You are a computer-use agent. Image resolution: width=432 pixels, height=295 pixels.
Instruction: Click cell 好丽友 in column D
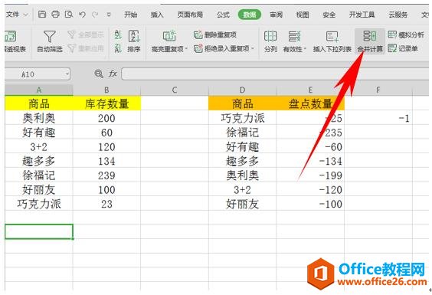[x=243, y=204]
